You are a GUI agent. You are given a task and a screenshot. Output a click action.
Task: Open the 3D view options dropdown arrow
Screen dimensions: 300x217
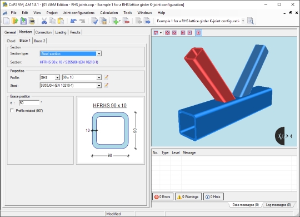coord(161,33)
